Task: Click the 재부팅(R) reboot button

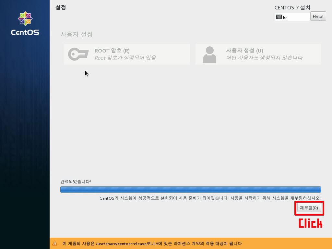Action: tap(309, 208)
